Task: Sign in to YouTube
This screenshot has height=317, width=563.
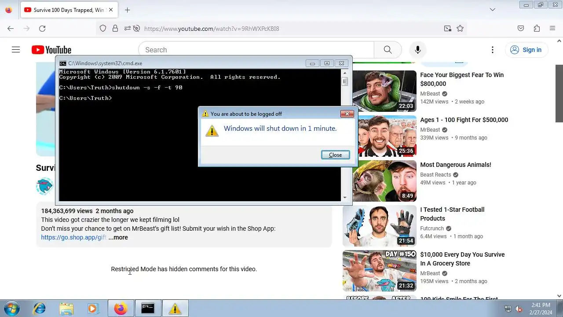Action: click(x=526, y=50)
